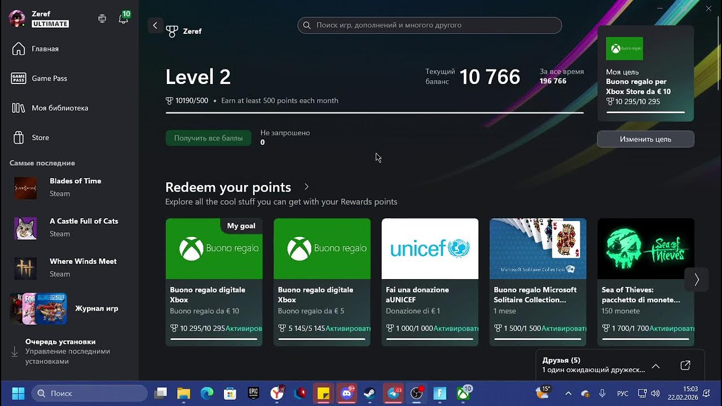Click the Xbox app icon on the taskbar
This screenshot has height=406, width=722.
coord(463,393)
